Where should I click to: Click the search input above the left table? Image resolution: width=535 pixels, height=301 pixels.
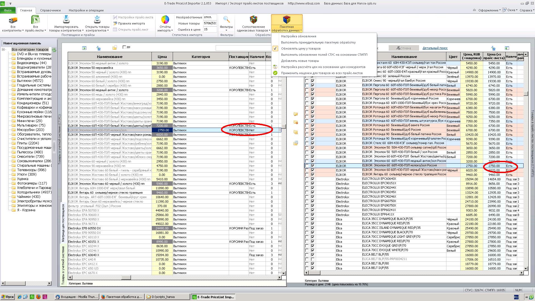click(x=243, y=48)
